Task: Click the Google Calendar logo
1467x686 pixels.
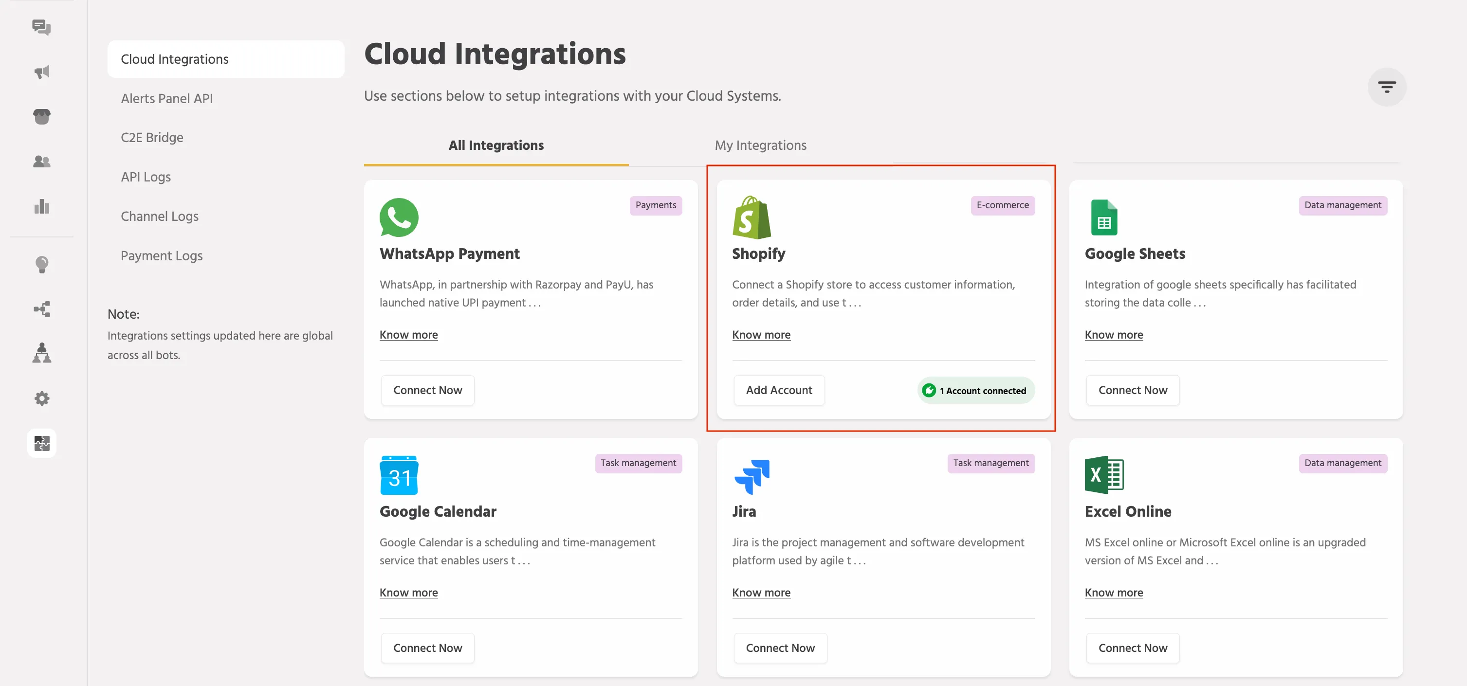Action: coord(399,475)
